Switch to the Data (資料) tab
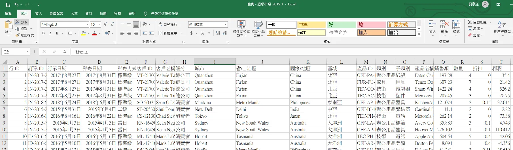This screenshot has width=513, height=150. [x=89, y=13]
